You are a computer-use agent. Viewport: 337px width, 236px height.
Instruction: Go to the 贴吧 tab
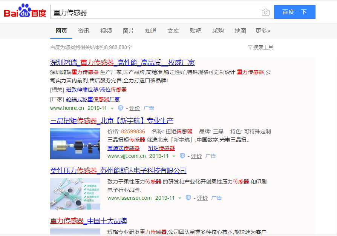pos(195,31)
